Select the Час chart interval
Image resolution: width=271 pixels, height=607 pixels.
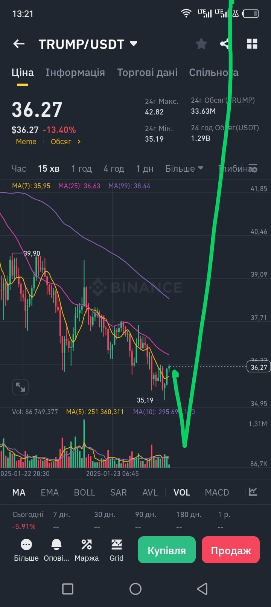pos(19,168)
